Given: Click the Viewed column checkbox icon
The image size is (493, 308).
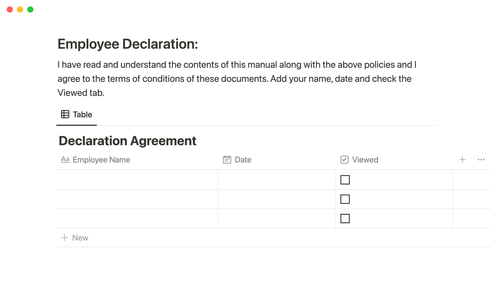Looking at the screenshot, I should coord(344,160).
